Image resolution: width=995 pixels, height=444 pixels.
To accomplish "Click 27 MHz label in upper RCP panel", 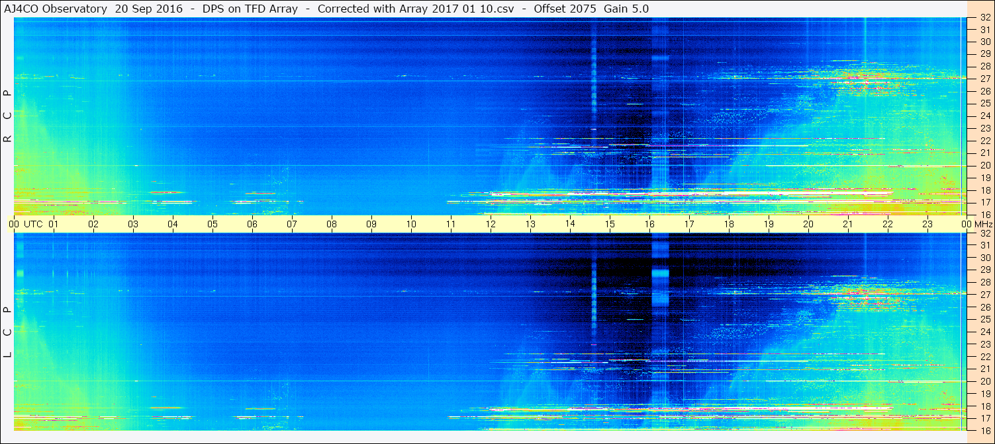I will click(x=984, y=79).
